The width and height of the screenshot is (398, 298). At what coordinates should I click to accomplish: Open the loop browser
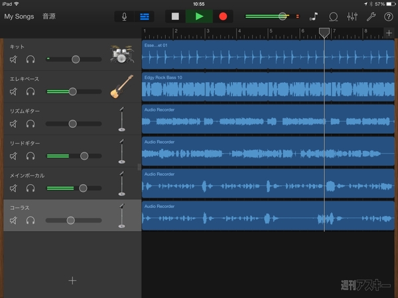point(334,16)
